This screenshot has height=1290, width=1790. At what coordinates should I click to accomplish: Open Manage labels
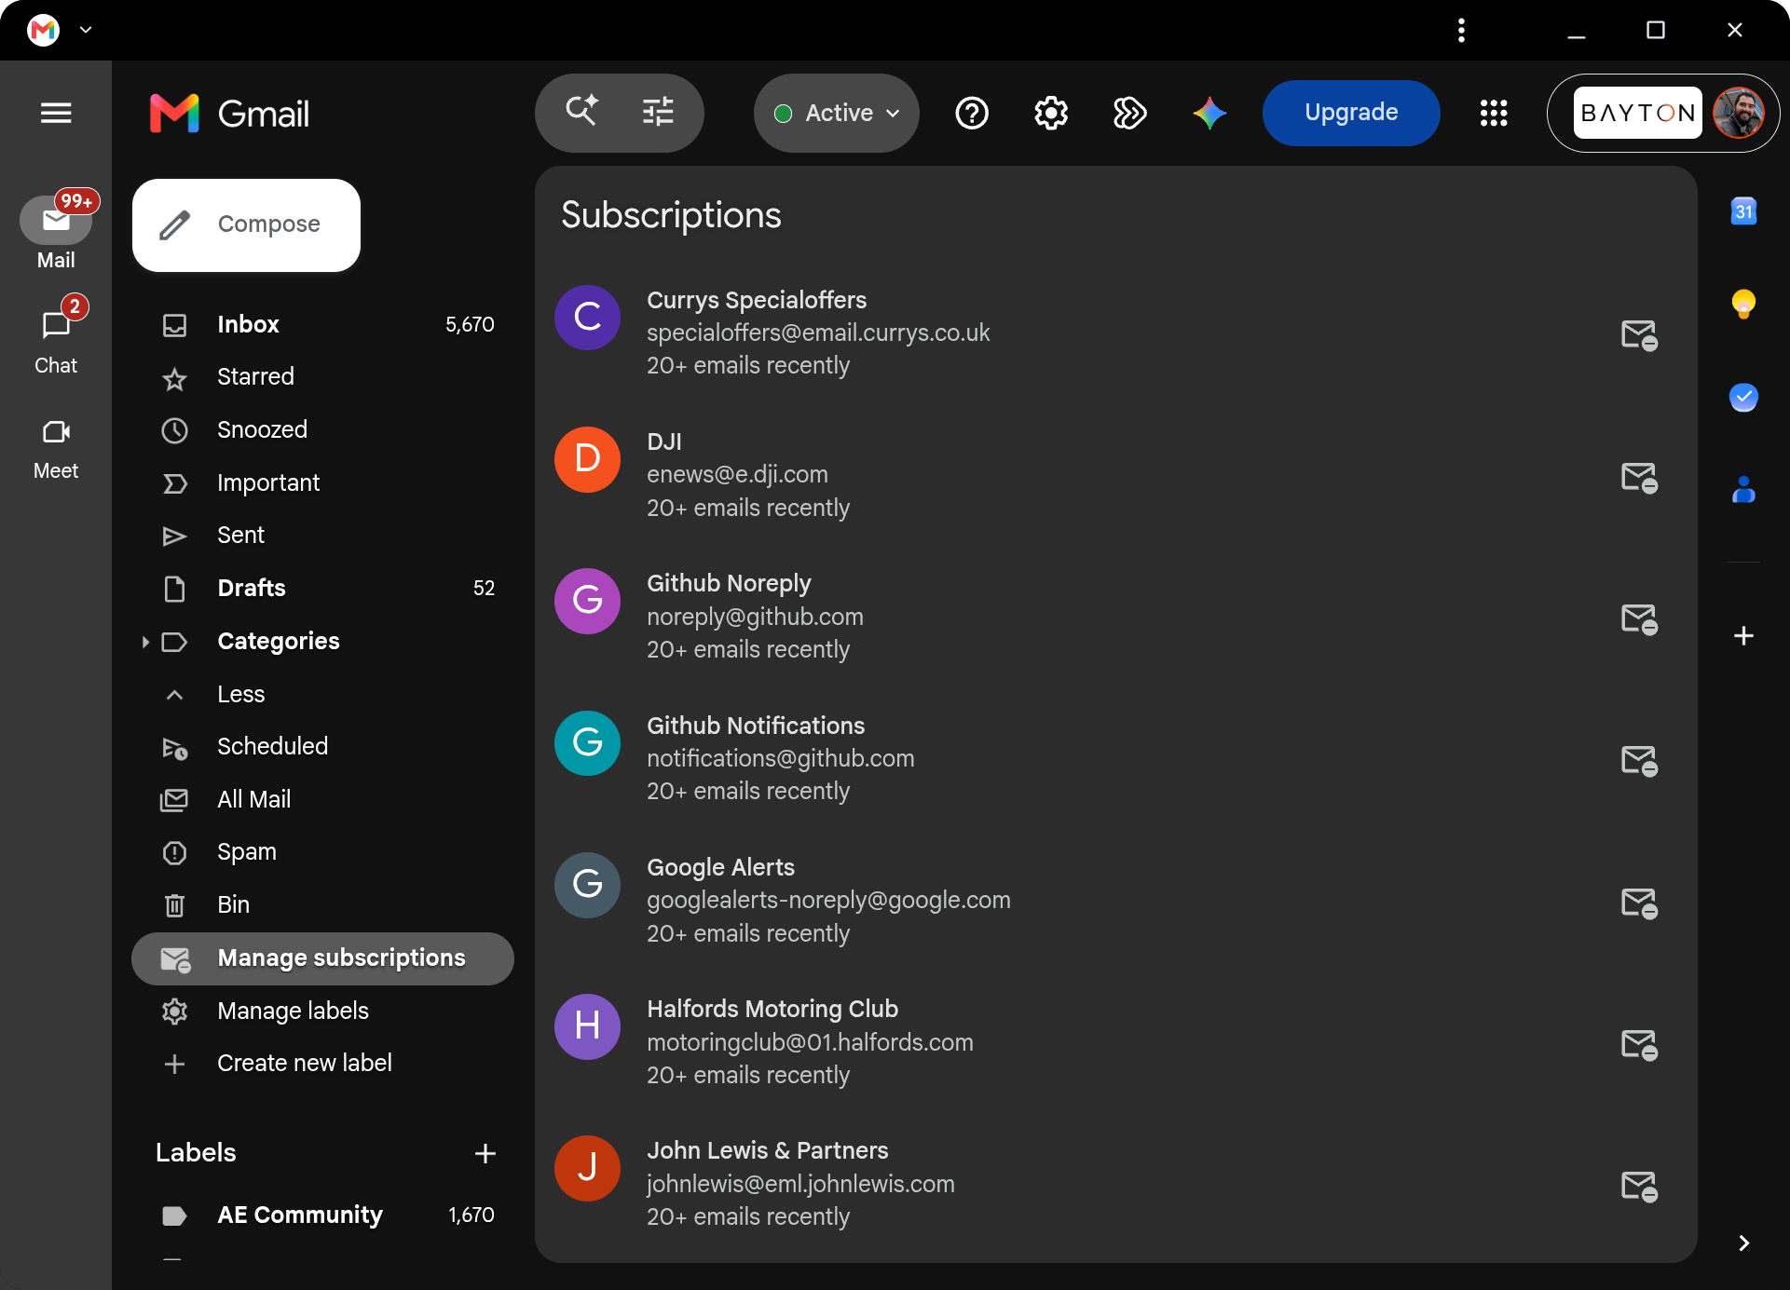(322, 1011)
